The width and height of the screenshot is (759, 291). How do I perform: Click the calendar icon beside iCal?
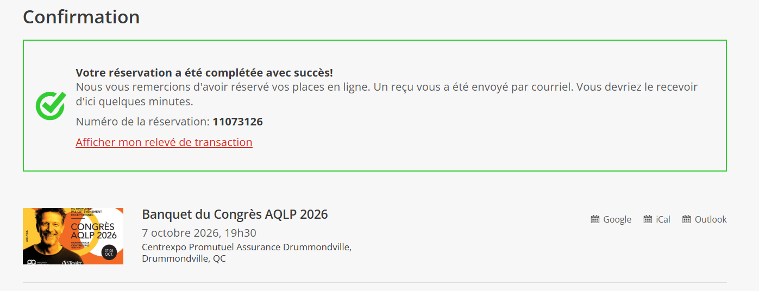click(x=648, y=219)
